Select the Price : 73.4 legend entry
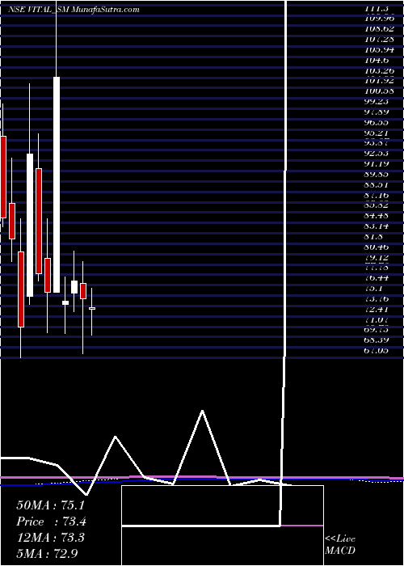404x566 pixels. (x=51, y=522)
